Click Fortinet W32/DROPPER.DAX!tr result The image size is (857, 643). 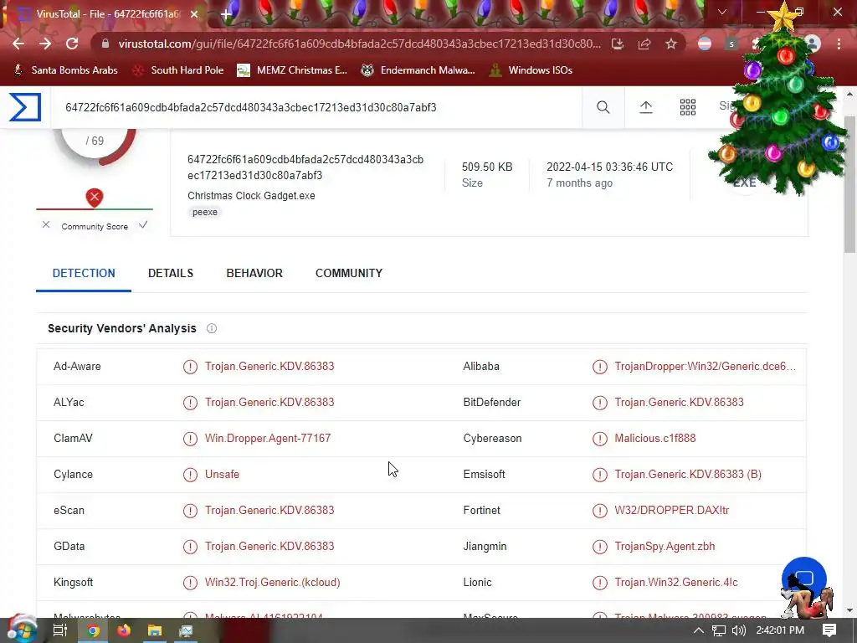(x=672, y=511)
